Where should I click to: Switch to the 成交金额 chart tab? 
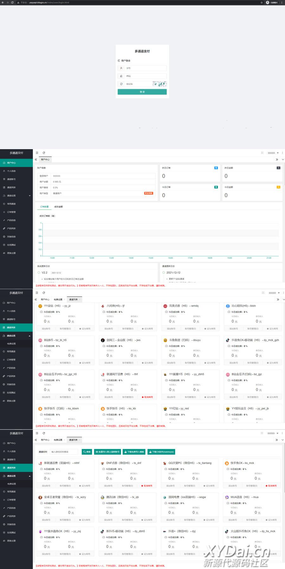58,207
